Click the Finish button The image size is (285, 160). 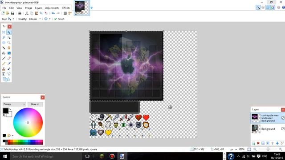59,19
